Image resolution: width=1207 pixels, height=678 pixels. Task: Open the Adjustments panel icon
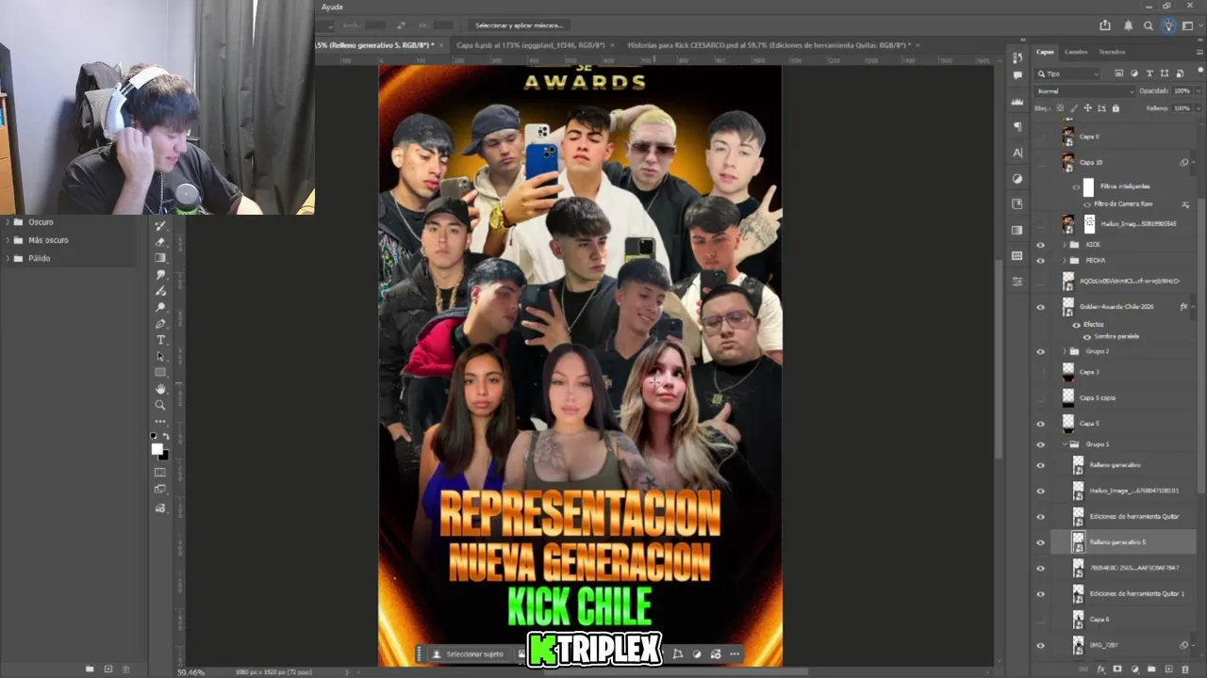click(1017, 178)
